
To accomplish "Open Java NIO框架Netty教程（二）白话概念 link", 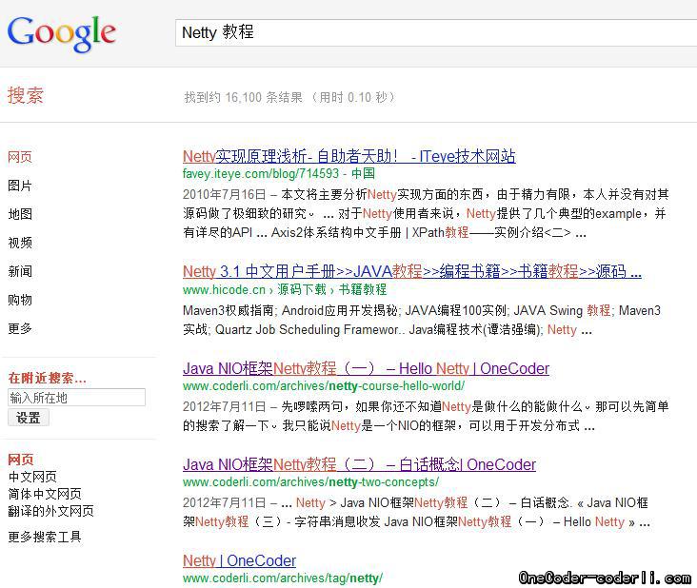I will coord(359,464).
